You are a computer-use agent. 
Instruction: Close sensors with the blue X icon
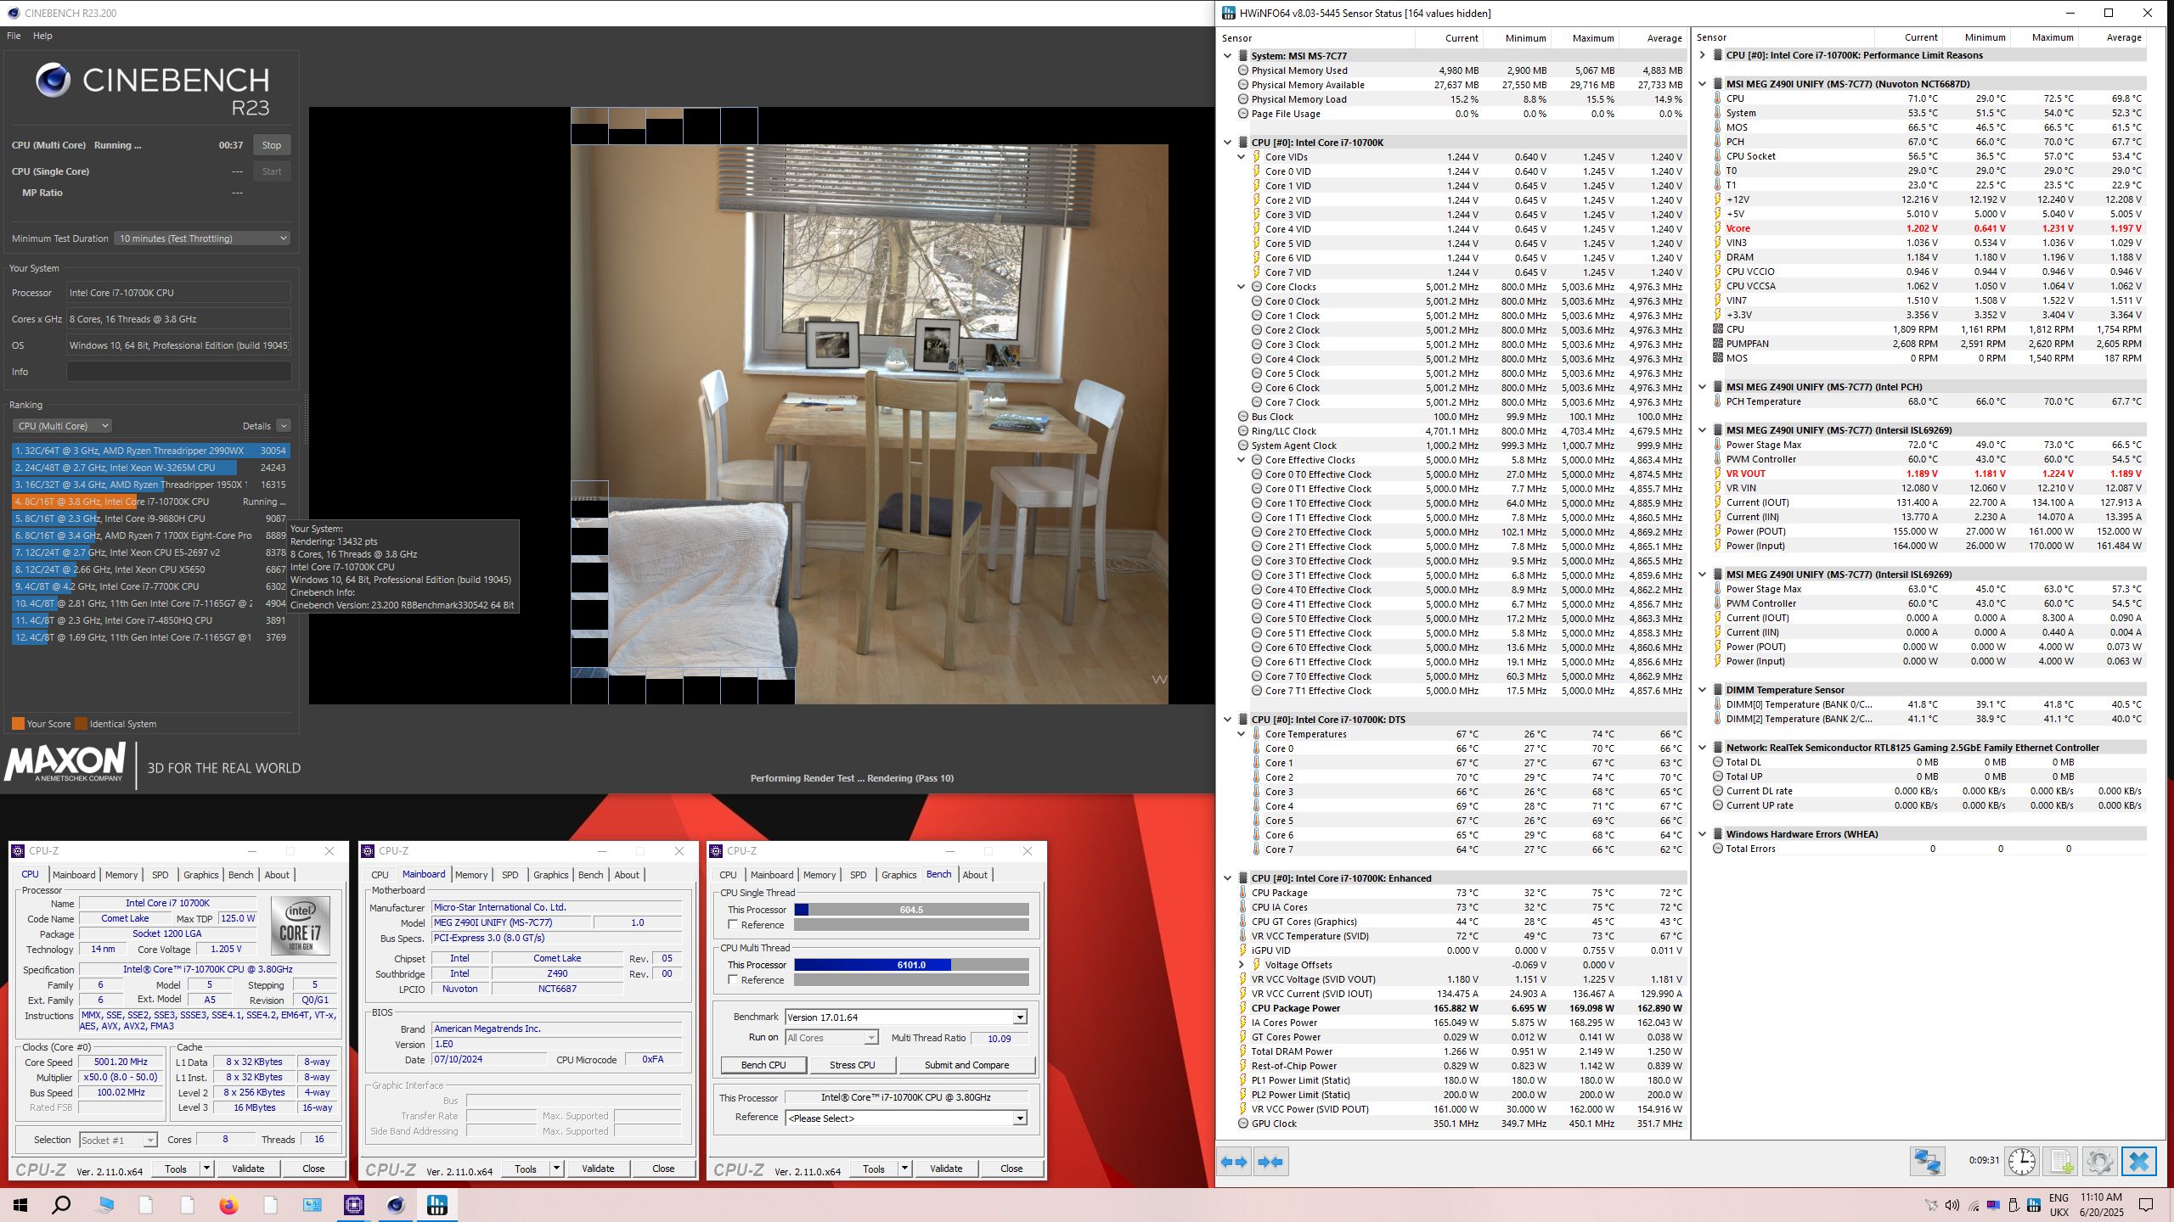(x=2138, y=1161)
